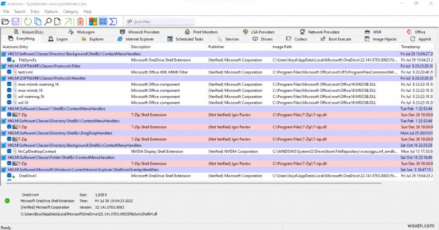The image size is (439, 230).
Task: Open the File menu
Action: 6,12
